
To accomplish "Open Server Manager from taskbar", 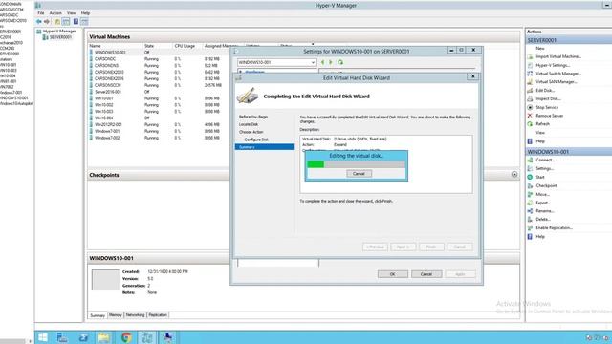I will pyautogui.click(x=62, y=337).
